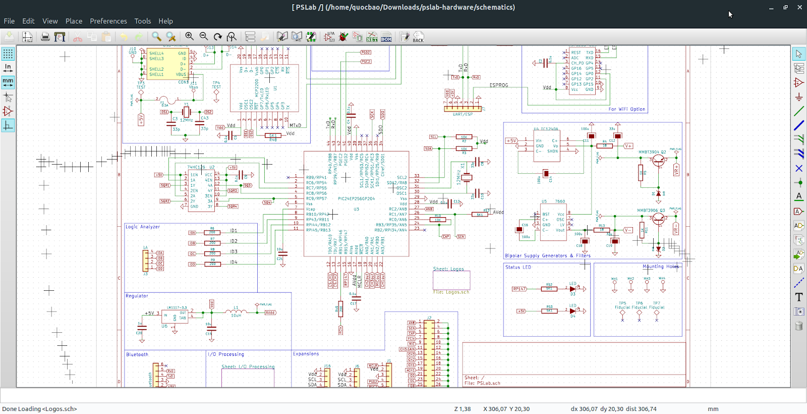Select the Place Text tool

[798, 297]
